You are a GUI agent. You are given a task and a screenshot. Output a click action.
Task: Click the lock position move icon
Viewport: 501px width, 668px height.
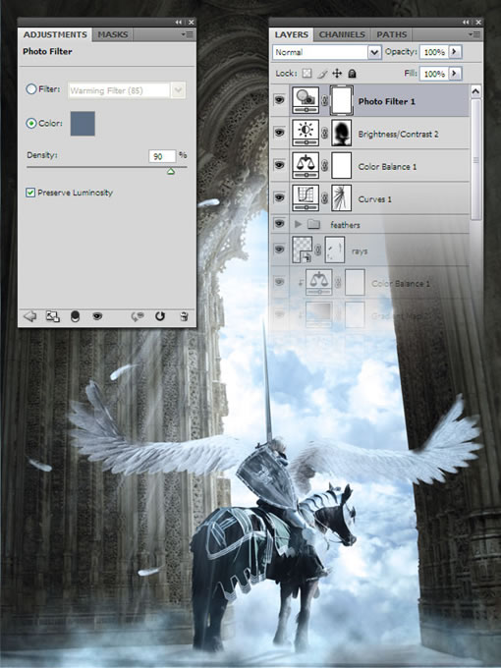coord(337,74)
